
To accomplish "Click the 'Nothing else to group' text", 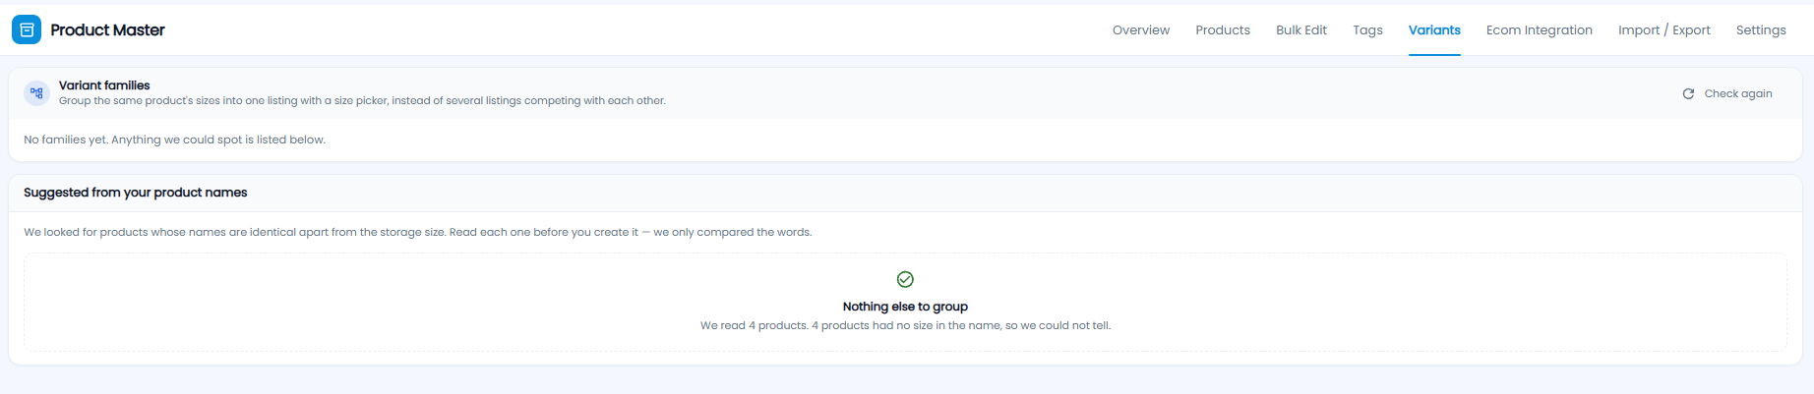I will coord(905,307).
